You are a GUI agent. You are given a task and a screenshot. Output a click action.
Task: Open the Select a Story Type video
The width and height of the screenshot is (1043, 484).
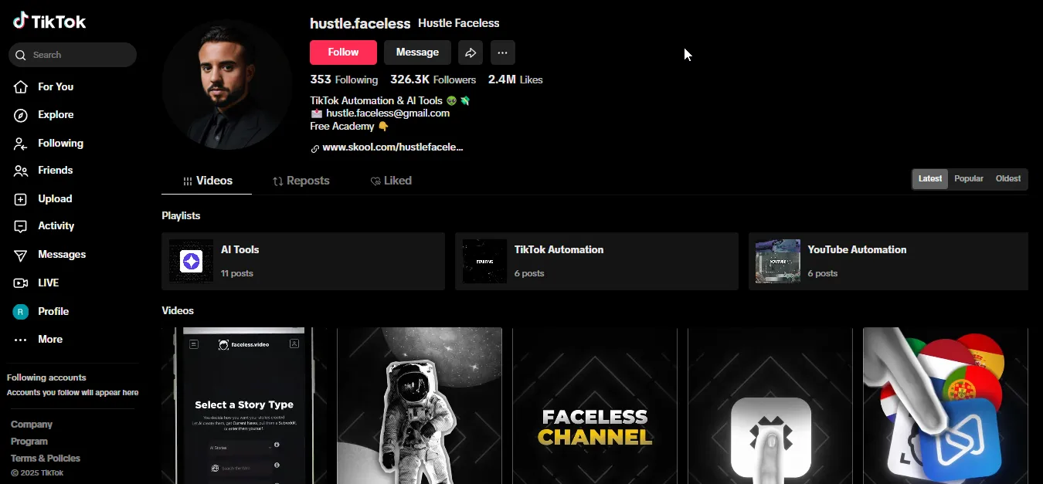[x=244, y=405]
